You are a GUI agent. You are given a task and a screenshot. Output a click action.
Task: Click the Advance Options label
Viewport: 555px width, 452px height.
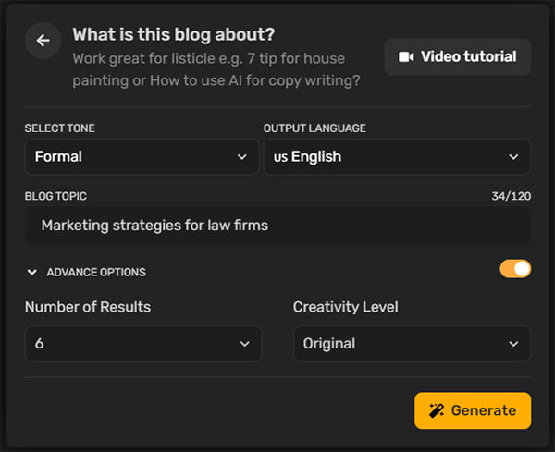[96, 273]
